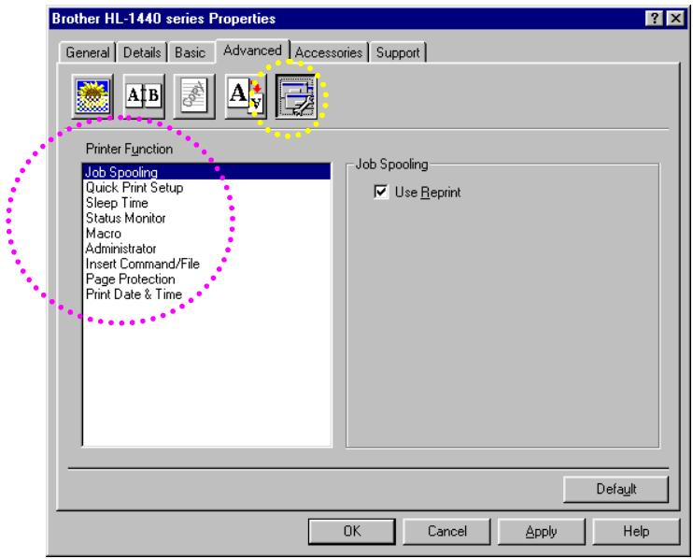Toggle the Use Reprint checkbox

pyautogui.click(x=381, y=192)
